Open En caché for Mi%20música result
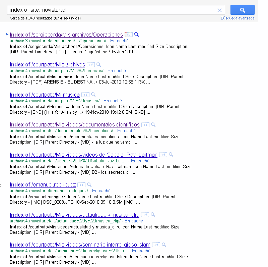This screenshot has width=268, height=267. (x=113, y=101)
